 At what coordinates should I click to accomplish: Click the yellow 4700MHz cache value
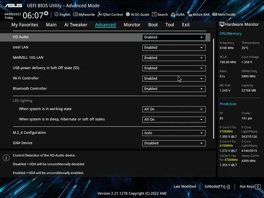[x=231, y=160]
